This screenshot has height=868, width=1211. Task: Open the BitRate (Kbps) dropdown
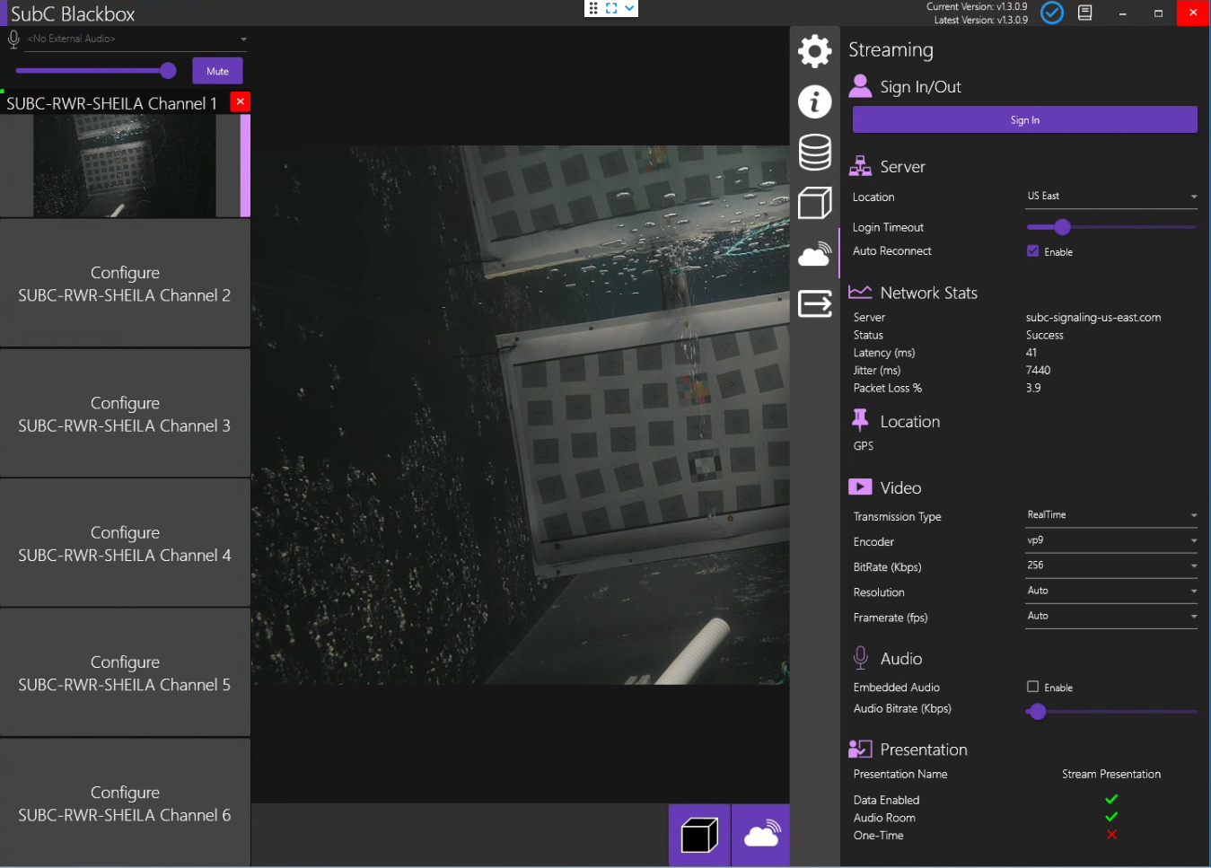[1110, 566]
